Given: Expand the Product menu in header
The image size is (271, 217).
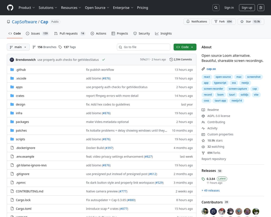Looking at the screenshot, I should tap(27, 8).
